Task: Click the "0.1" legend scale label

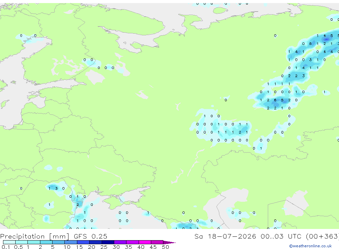Action: [6, 247]
